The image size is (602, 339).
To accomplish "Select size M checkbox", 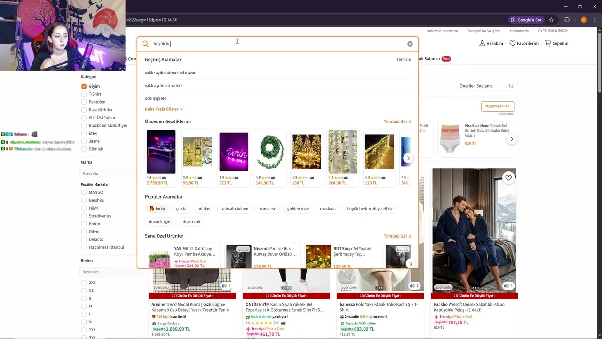I will pos(84,306).
